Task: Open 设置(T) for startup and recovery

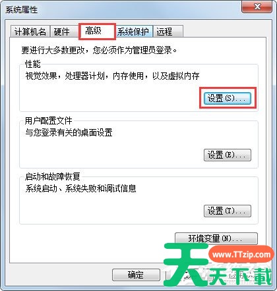Action: tap(228, 211)
